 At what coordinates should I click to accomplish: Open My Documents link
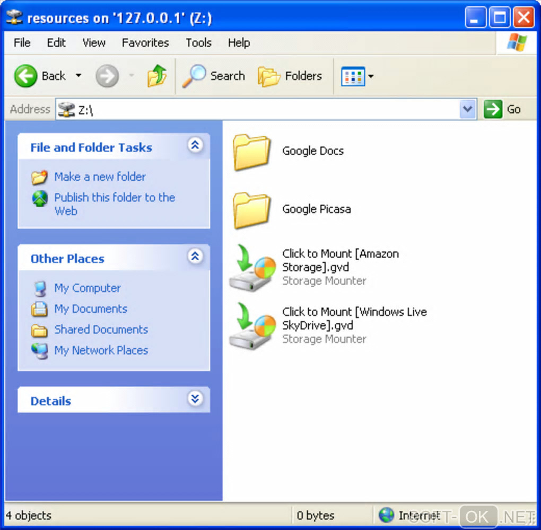pyautogui.click(x=91, y=308)
